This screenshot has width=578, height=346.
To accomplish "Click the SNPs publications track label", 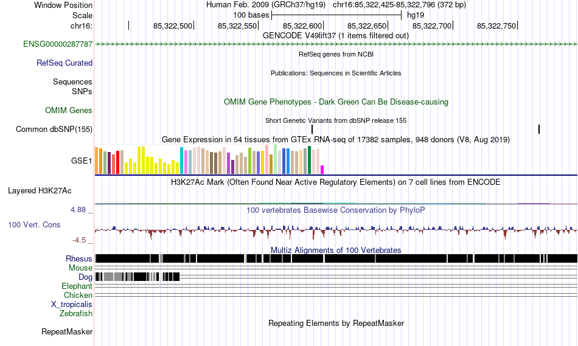I will click(82, 91).
